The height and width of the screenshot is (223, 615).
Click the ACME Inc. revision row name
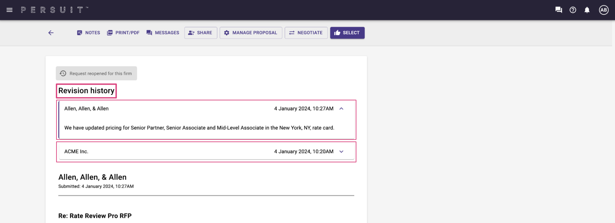76,151
